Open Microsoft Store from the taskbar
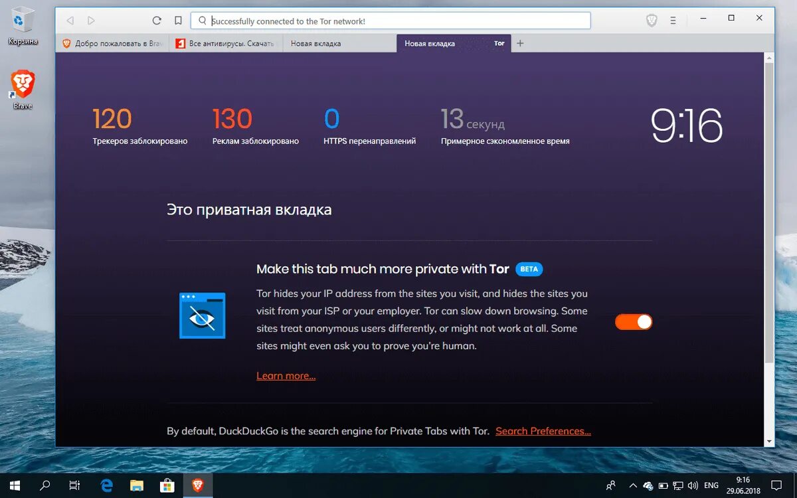The width and height of the screenshot is (797, 498). [x=167, y=485]
